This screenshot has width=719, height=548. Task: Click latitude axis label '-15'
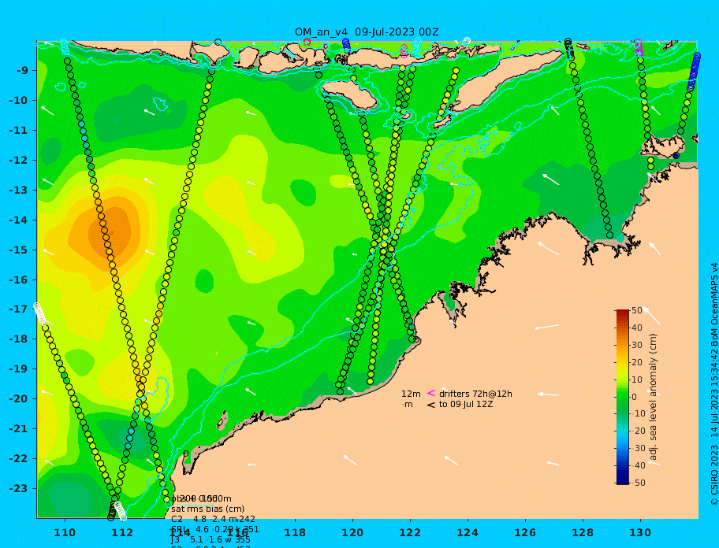click(18, 250)
